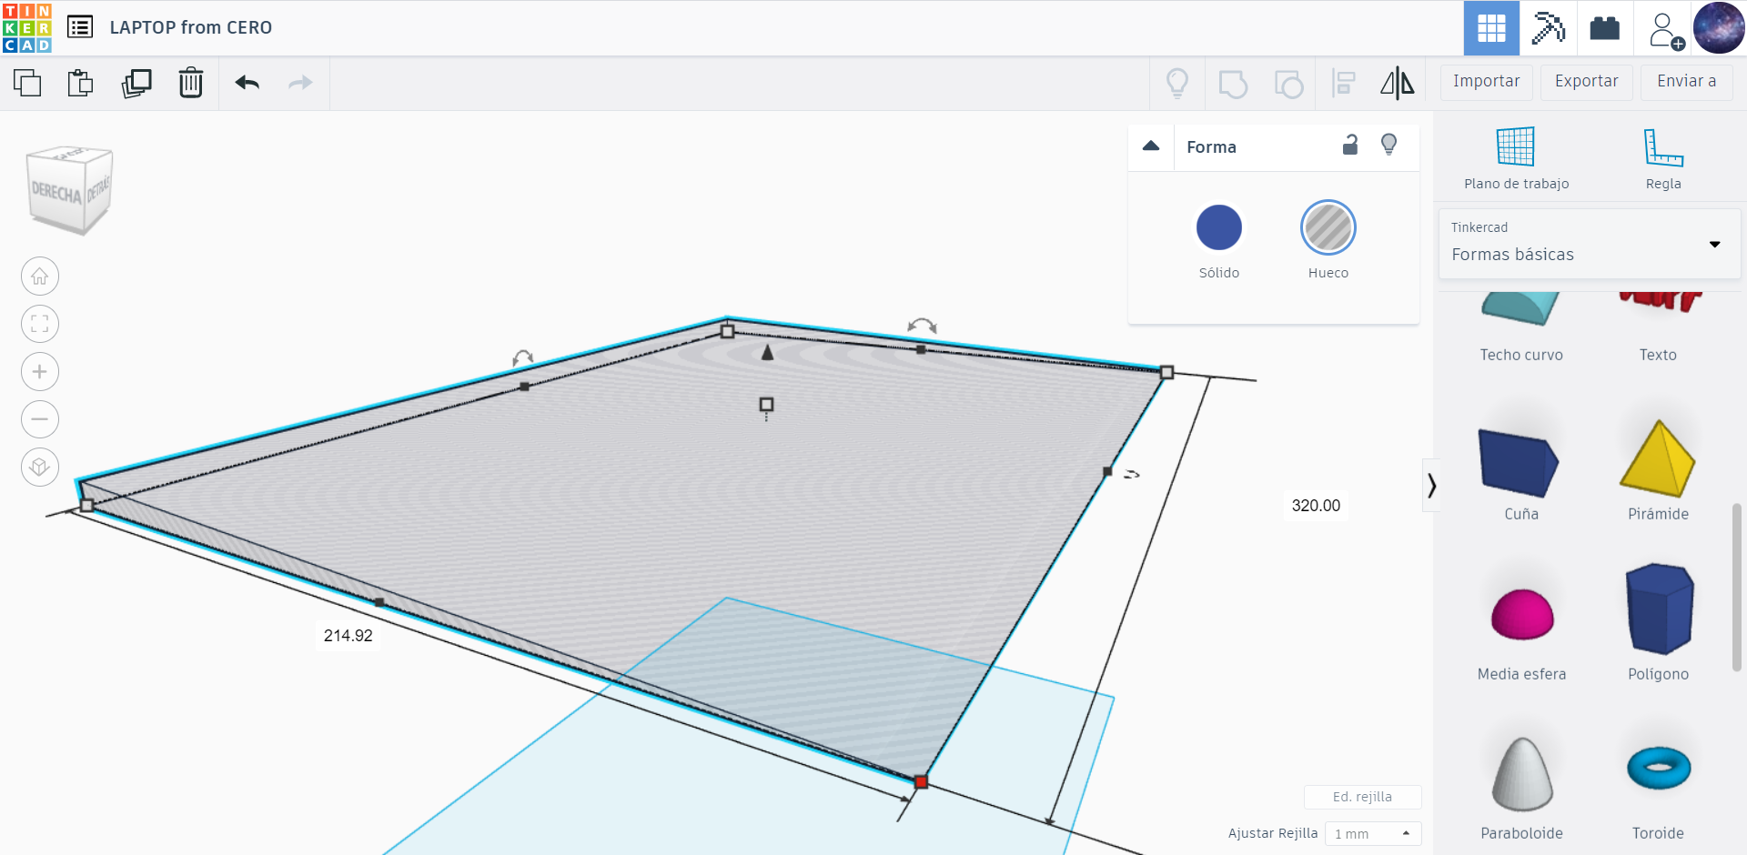
Task: Set the shape to Sólido
Action: coord(1219,227)
